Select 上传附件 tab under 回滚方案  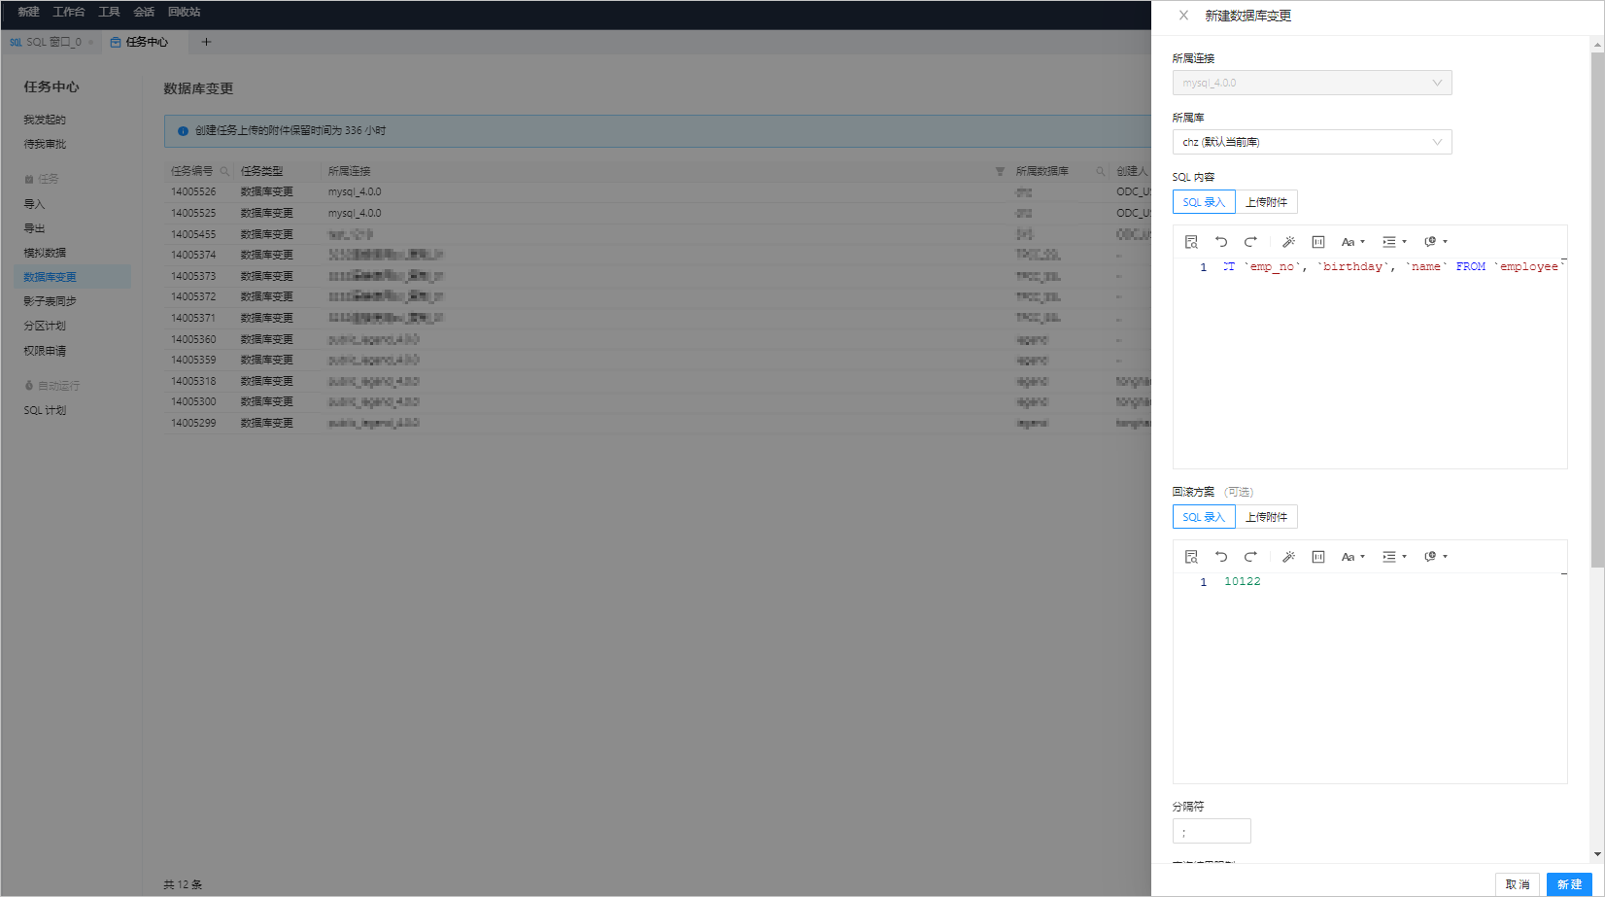tap(1266, 517)
